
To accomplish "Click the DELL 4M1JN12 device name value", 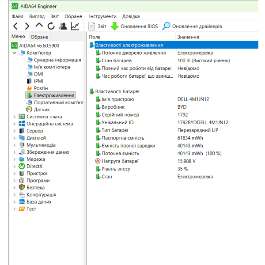I will pos(193,99).
